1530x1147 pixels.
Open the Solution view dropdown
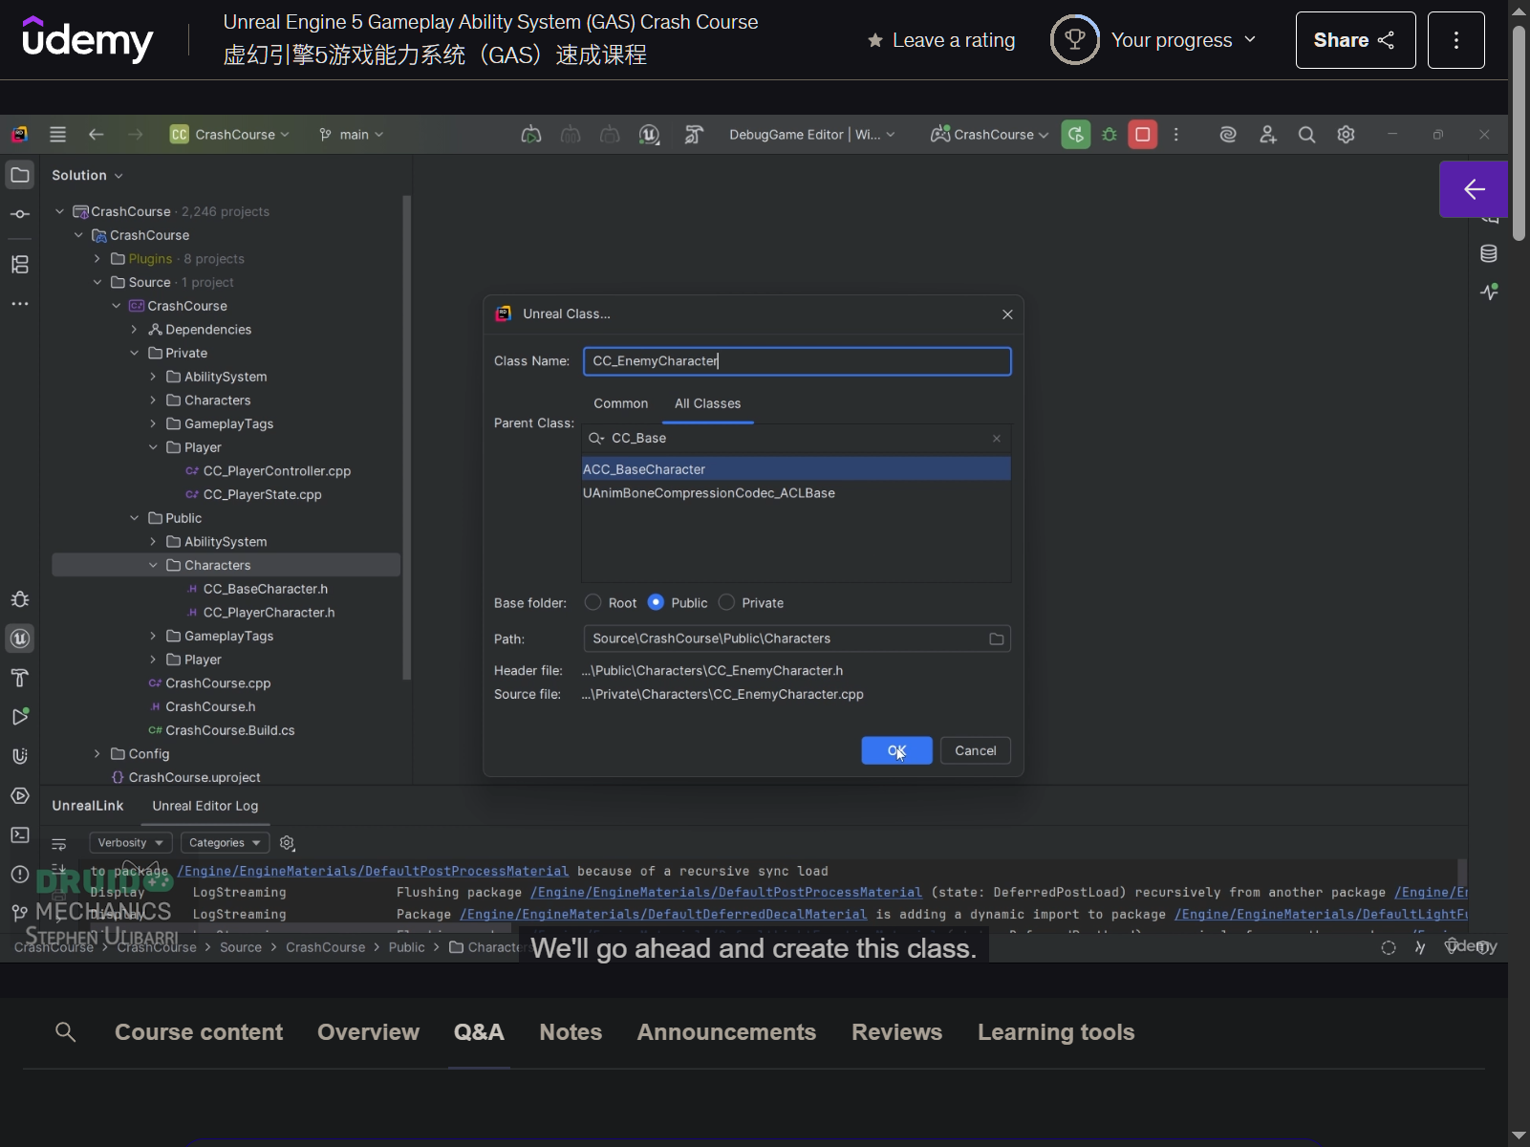(x=87, y=176)
